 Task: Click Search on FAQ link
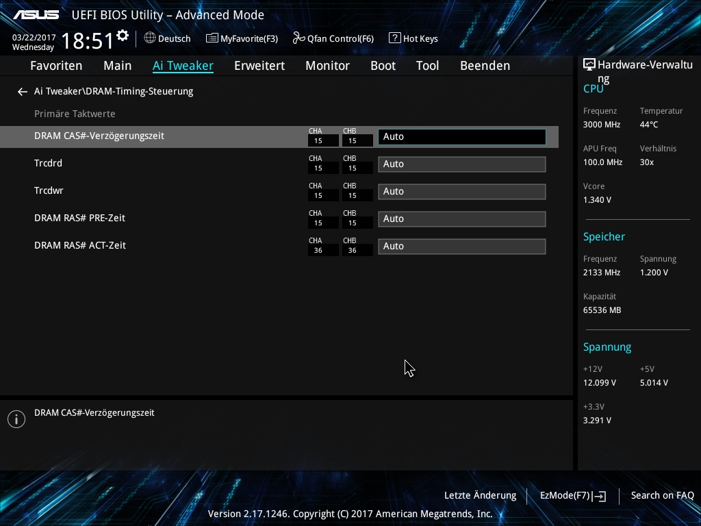pos(662,496)
